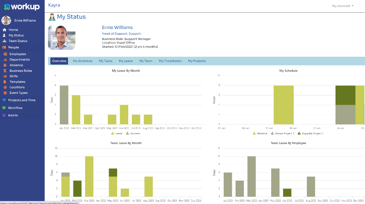The height and width of the screenshot is (204, 365).
Task: Open the Ernie Williams name link
Action: click(x=117, y=28)
